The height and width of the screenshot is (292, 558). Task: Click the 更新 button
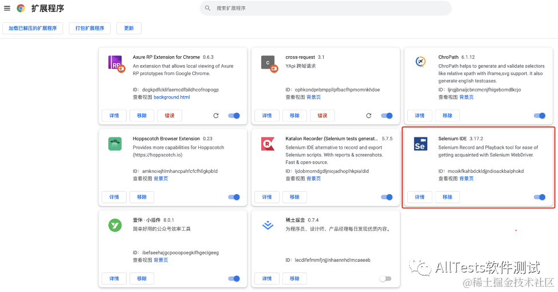point(129,28)
